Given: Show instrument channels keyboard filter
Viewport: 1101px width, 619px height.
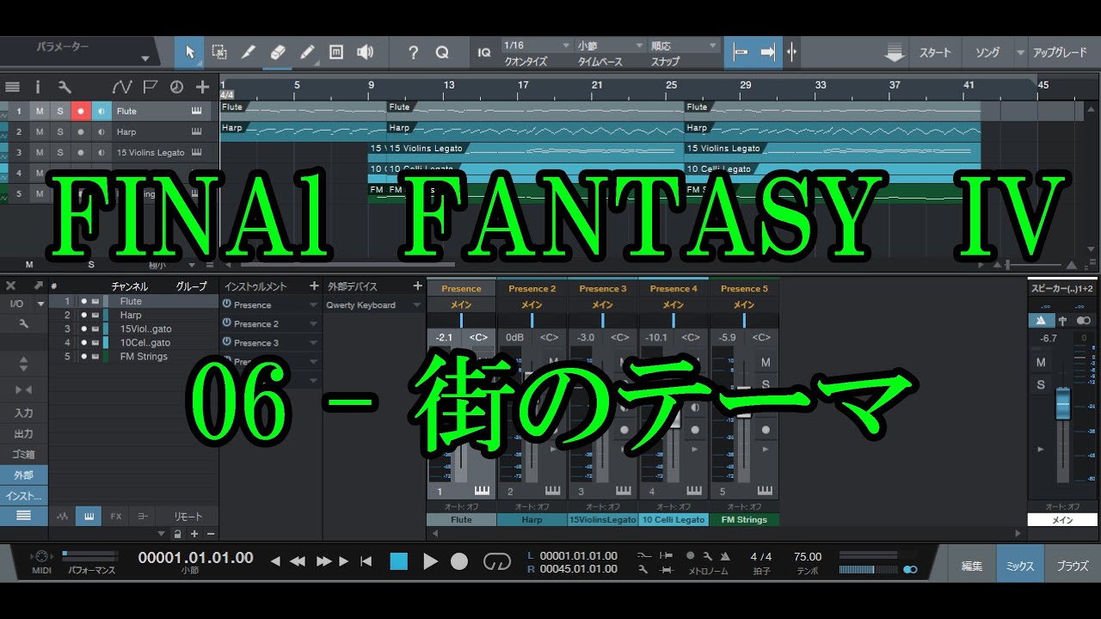Looking at the screenshot, I should (x=89, y=517).
